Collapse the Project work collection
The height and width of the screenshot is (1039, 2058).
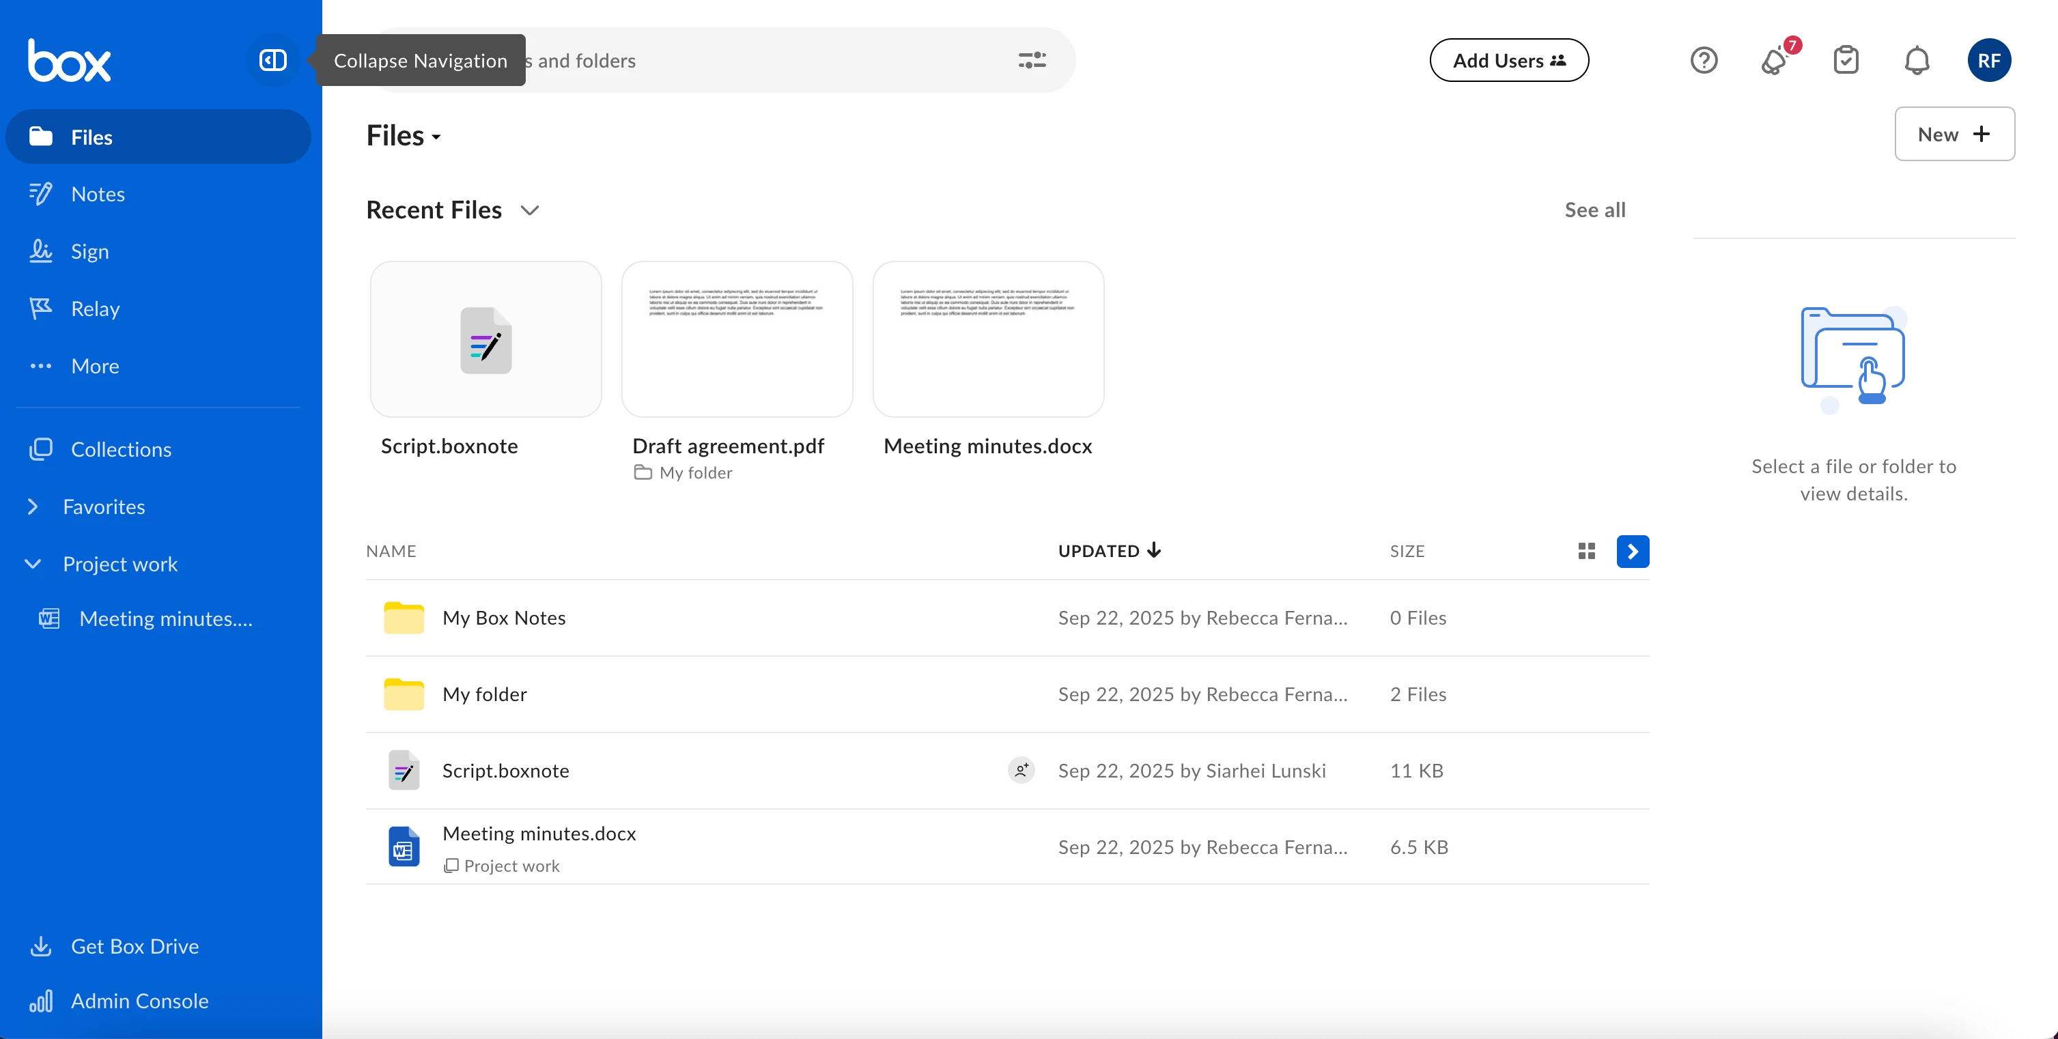coord(33,564)
